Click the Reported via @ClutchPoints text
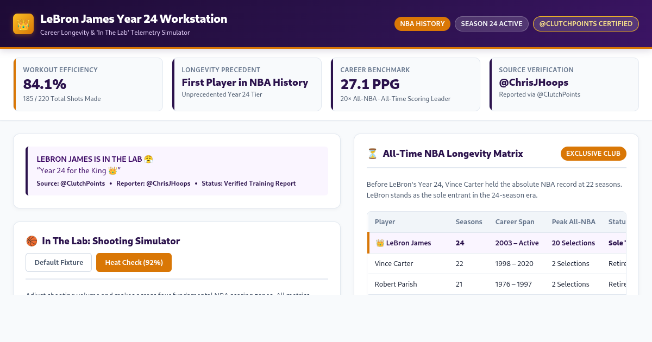The image size is (652, 342). point(540,94)
